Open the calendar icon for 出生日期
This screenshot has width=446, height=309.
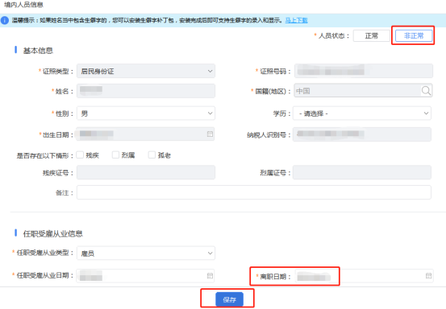(x=210, y=134)
